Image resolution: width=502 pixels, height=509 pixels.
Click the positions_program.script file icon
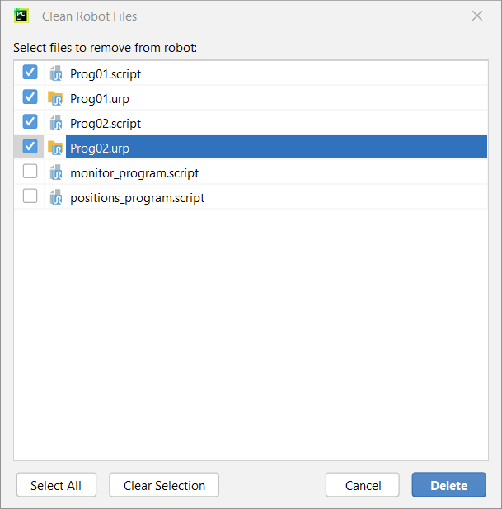click(x=56, y=197)
